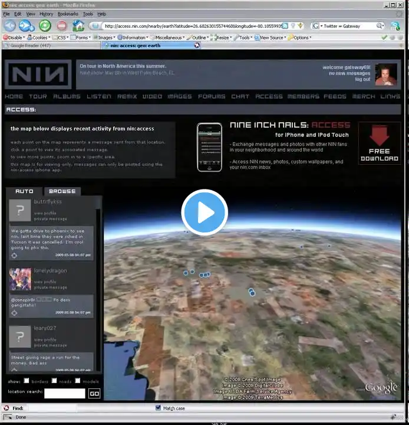Screen dimensions: 409x425
Task: Click leary027's question-mark avatar
Action: click(x=20, y=336)
